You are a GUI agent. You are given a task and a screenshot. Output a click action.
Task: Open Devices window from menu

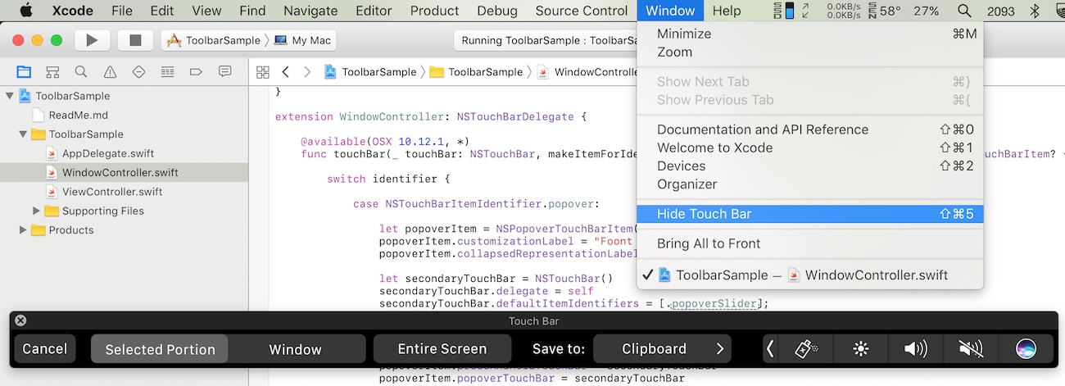tap(810, 166)
